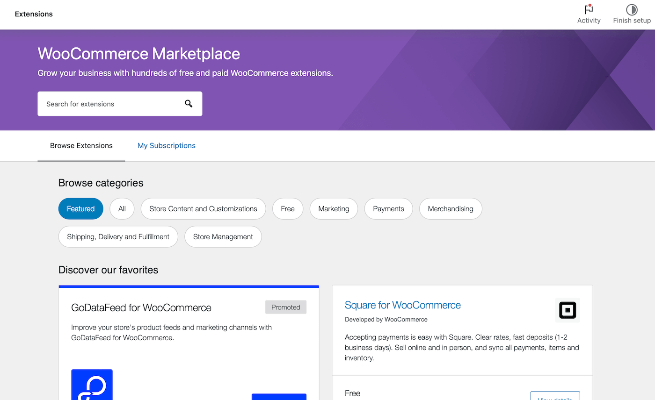Open Shipping, Delivery and Fulfillment category
655x400 pixels.
coord(118,236)
